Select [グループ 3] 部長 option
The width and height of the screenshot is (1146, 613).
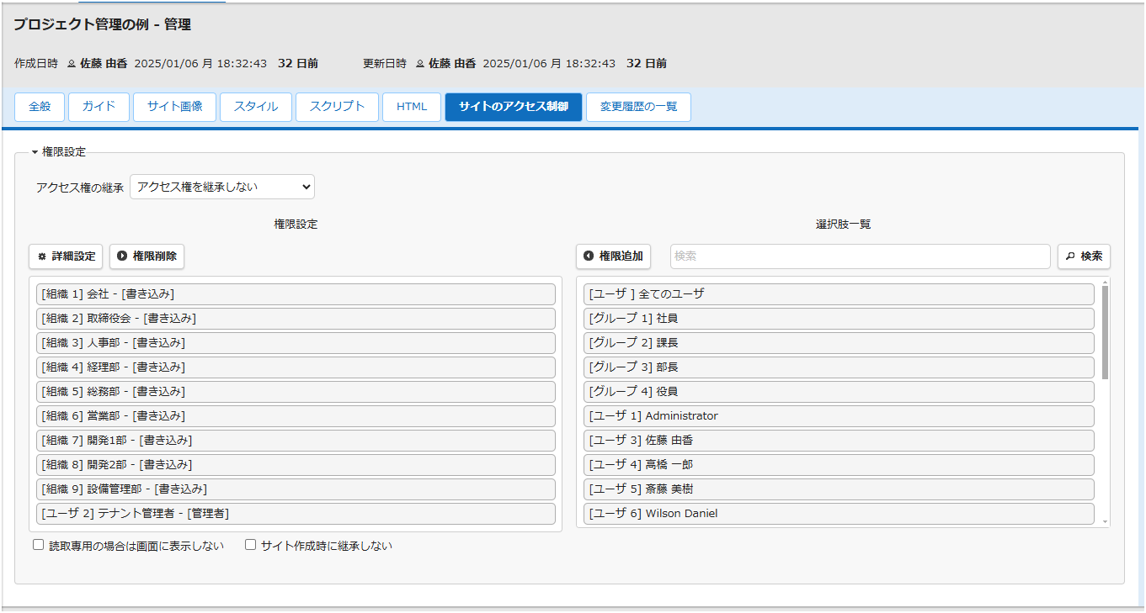tap(839, 367)
